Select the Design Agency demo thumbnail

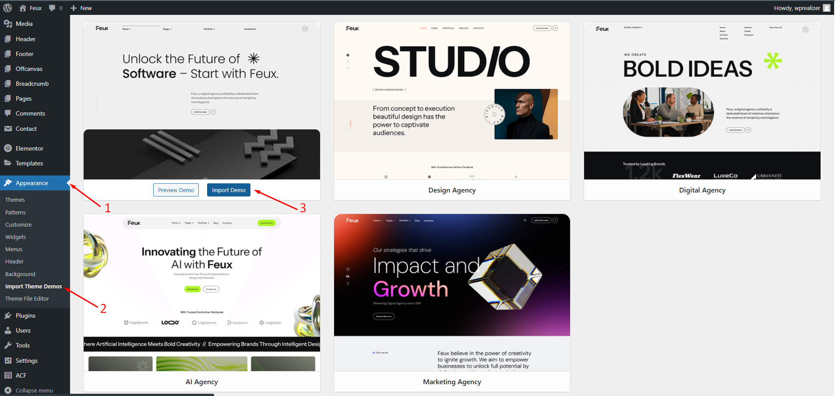(452, 101)
